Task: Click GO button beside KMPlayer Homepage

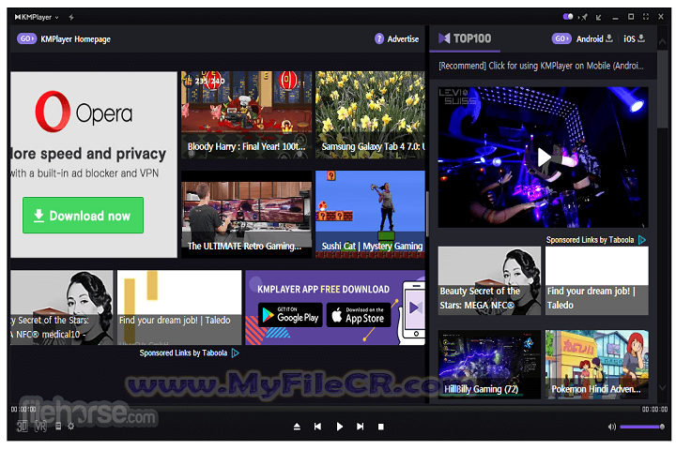Action: [x=26, y=38]
